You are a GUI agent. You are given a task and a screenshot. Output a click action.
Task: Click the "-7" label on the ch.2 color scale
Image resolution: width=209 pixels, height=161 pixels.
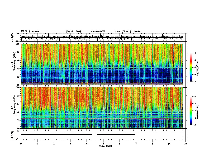[x=194, y=125]
